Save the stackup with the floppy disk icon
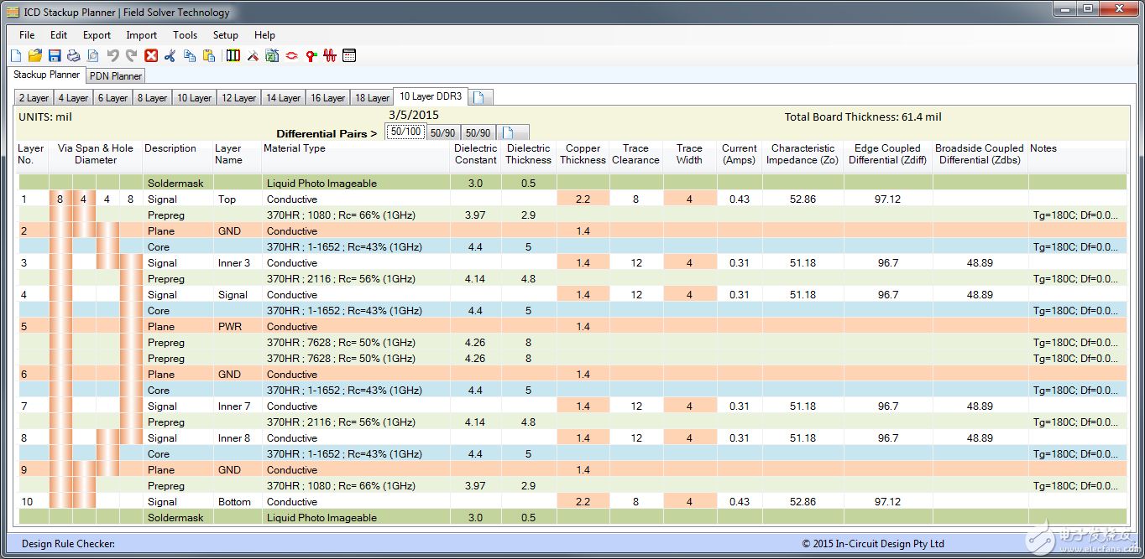Image resolution: width=1145 pixels, height=559 pixels. [x=55, y=56]
